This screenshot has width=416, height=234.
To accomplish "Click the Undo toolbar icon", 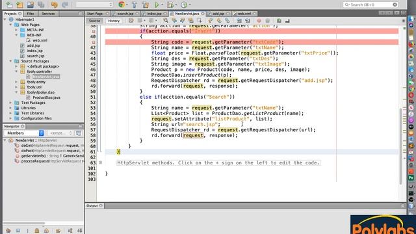I will [54, 5].
